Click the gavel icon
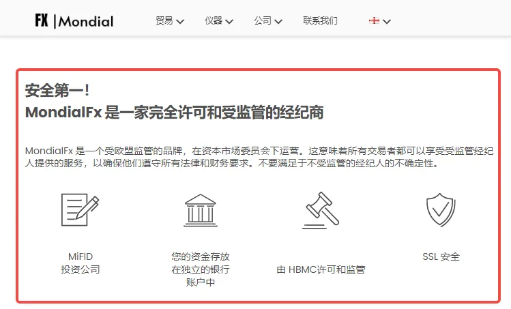Viewport: 511px width, 309px height. point(321,210)
